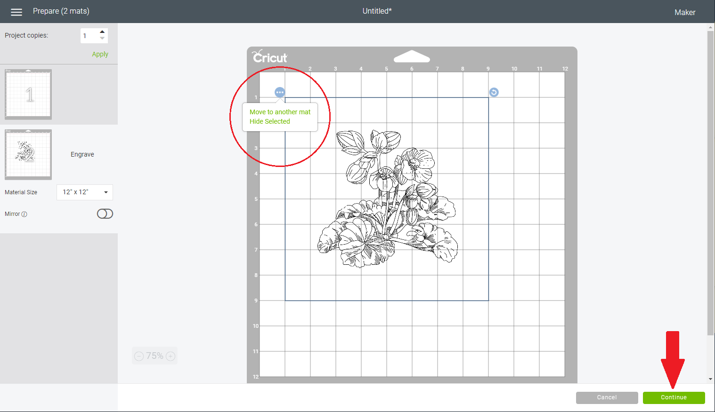Open the hamburger main menu
Screen dimensions: 715x412
click(16, 12)
